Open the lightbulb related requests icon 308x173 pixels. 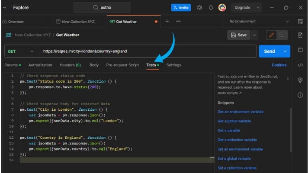[x=300, y=80]
